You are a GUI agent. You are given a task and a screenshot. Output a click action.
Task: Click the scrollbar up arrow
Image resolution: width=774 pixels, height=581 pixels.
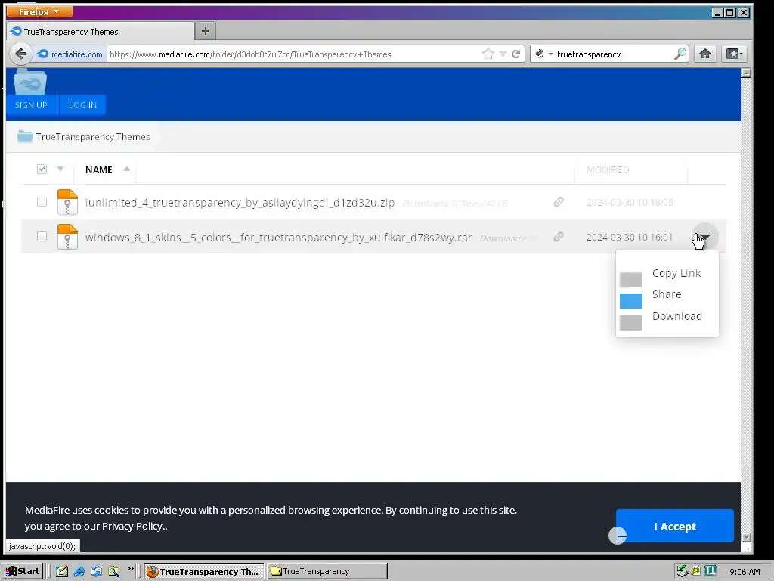tap(746, 73)
